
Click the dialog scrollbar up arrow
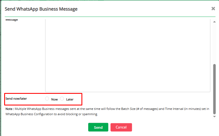click(x=214, y=22)
